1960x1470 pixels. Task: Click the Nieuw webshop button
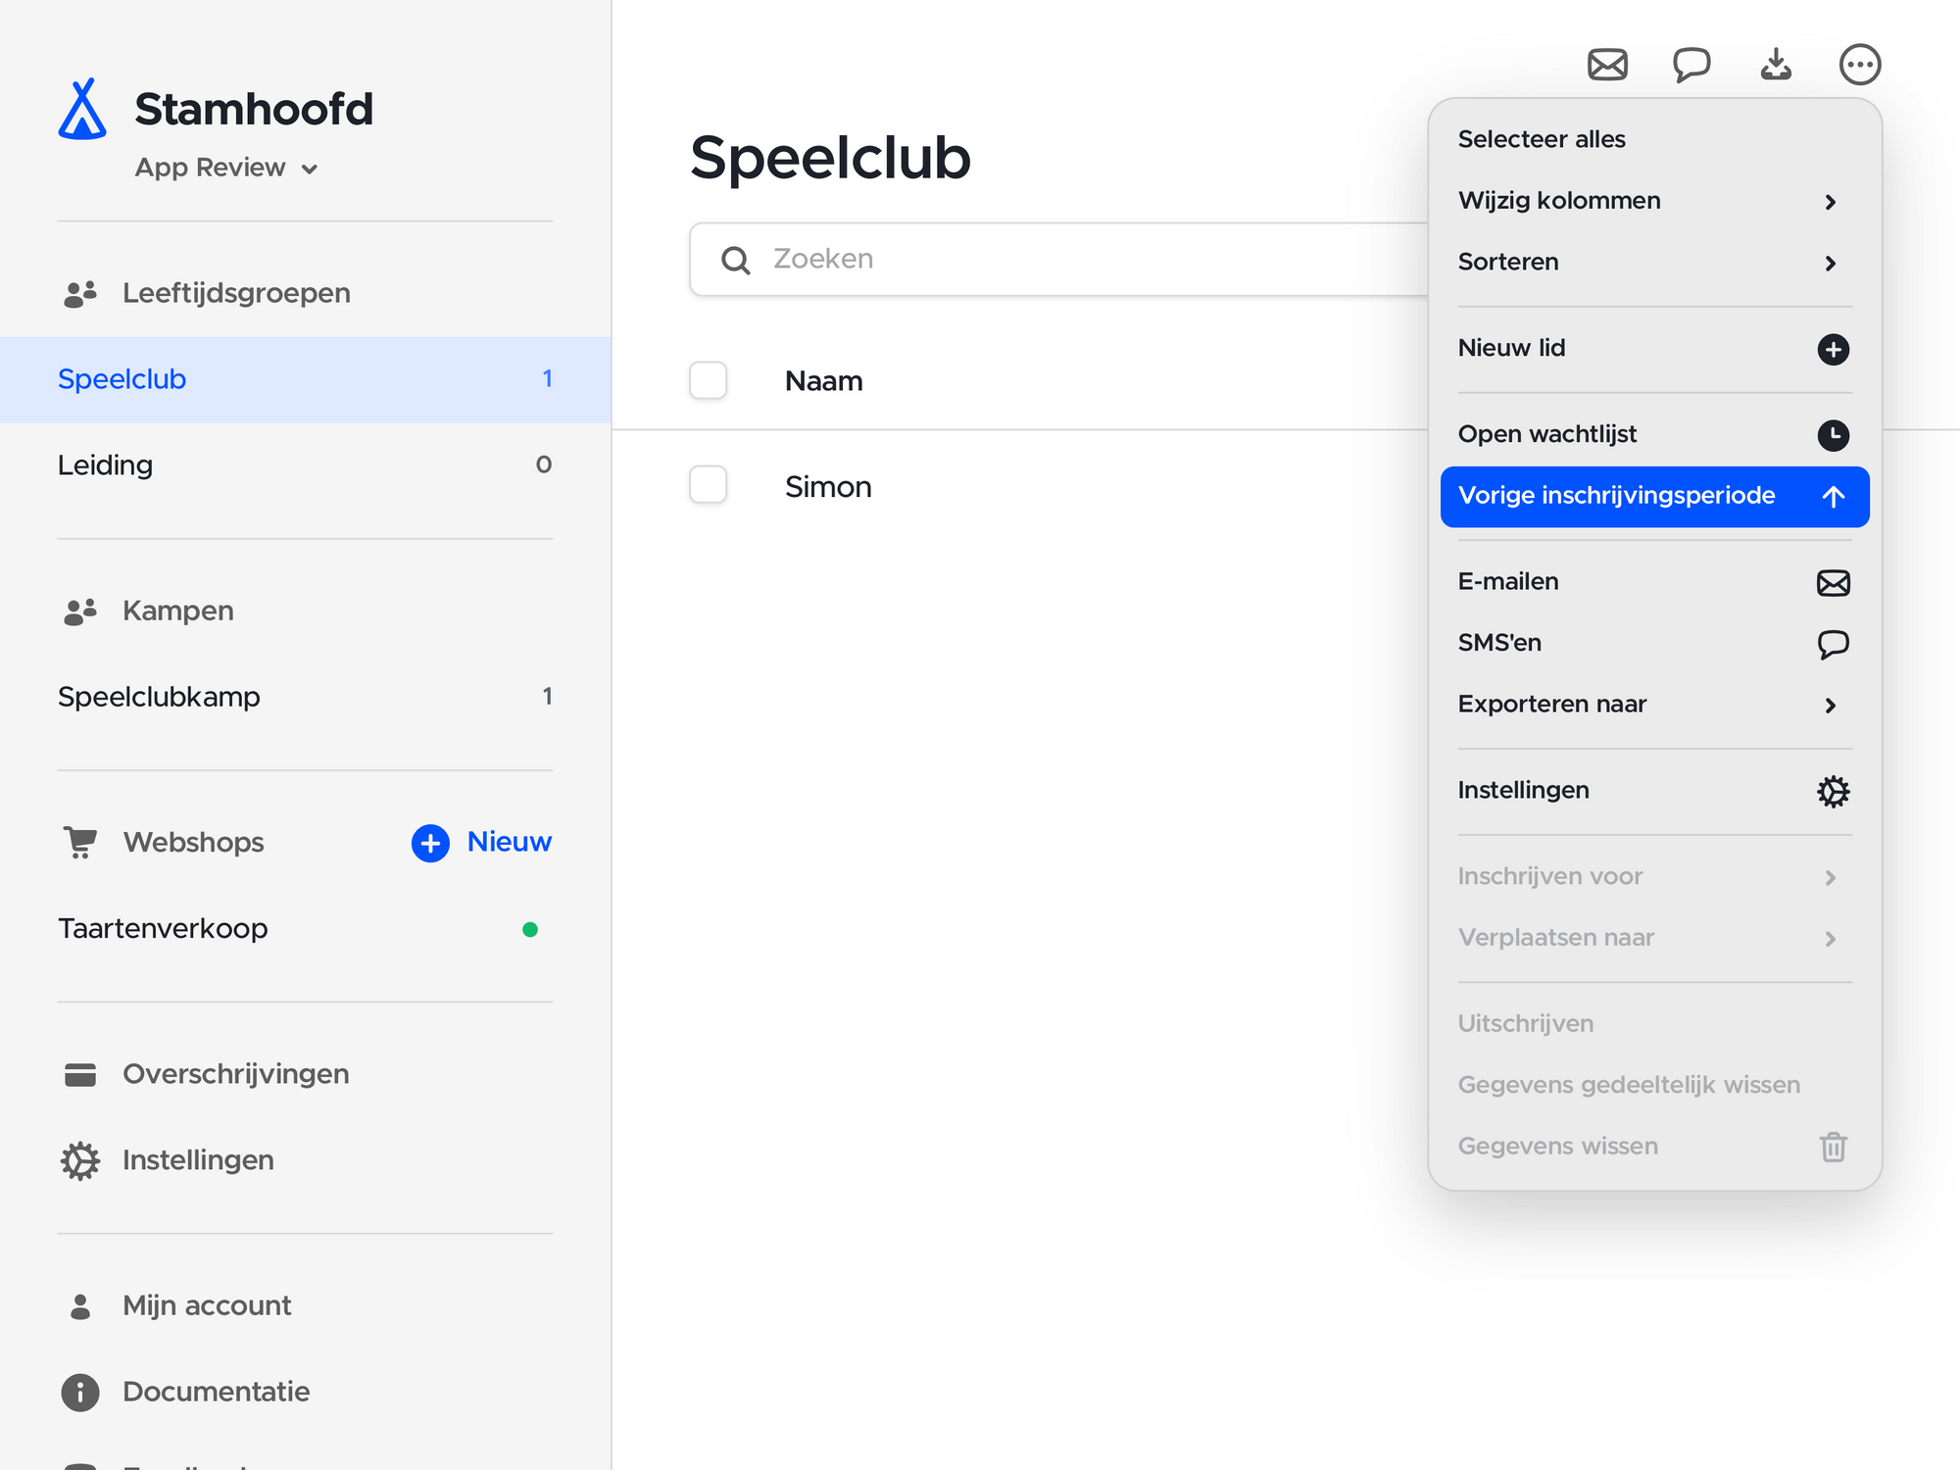481,842
